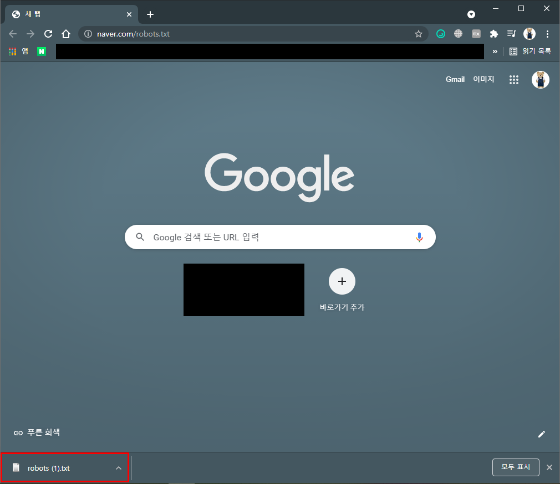Start voice search with microphone icon
This screenshot has height=484, width=560.
coord(419,237)
